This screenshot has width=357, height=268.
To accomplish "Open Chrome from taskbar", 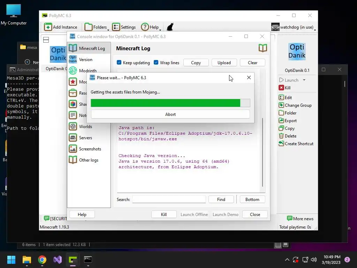I will pyautogui.click(x=42, y=260).
